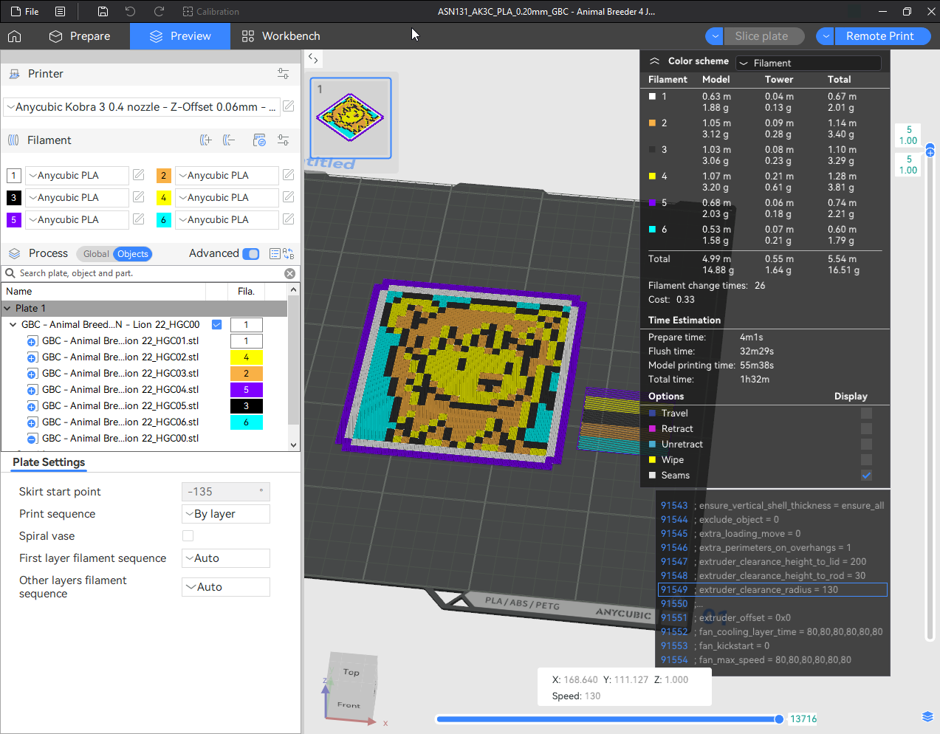This screenshot has width=940, height=734.
Task: Open the Print sequence dropdown
Action: pos(226,514)
